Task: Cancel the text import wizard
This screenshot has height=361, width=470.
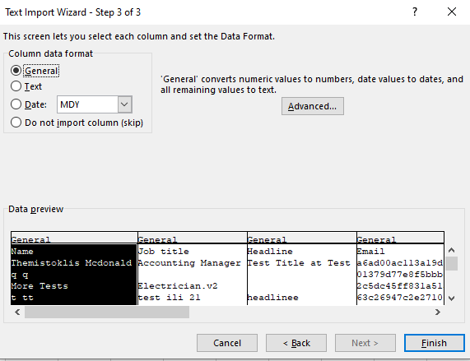Action: [x=227, y=343]
